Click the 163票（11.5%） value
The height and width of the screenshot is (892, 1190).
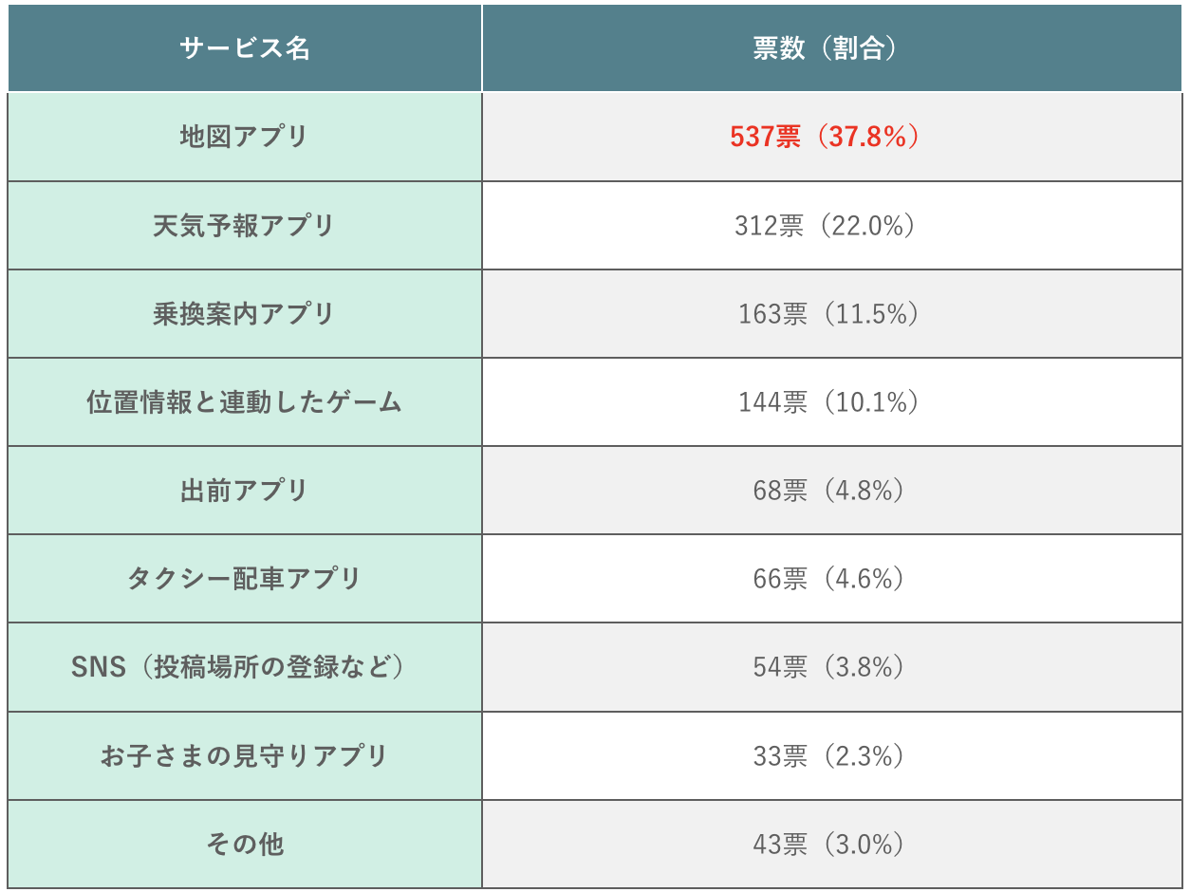click(x=827, y=314)
